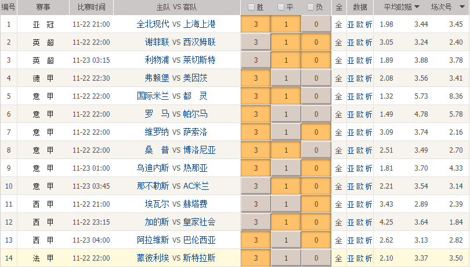The image size is (470, 267).
Task: Select 全 for row 14 蒙彼利埃 match
Action: [339, 258]
